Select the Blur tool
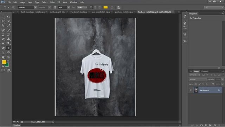This screenshot has width=225, height=127. 3,43
